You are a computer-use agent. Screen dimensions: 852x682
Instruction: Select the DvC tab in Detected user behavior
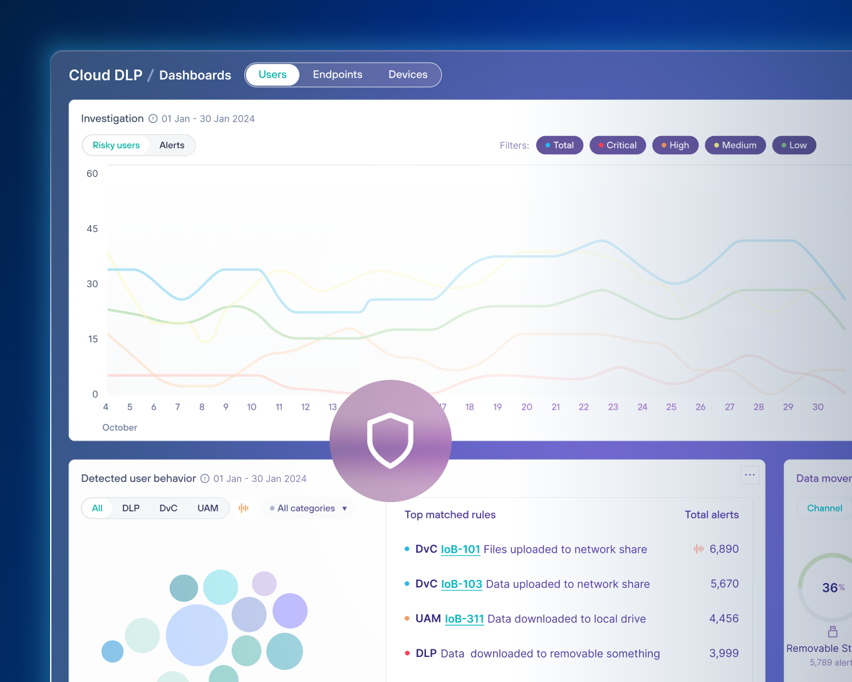(x=168, y=508)
